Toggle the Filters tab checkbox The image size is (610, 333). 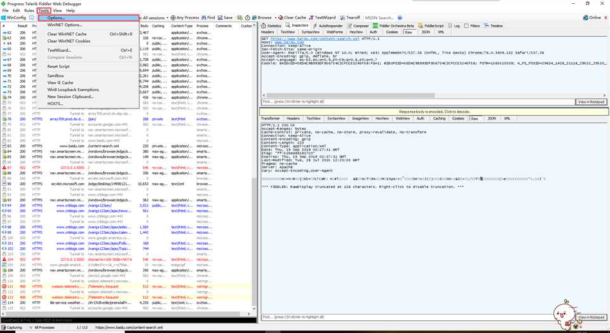click(x=466, y=26)
